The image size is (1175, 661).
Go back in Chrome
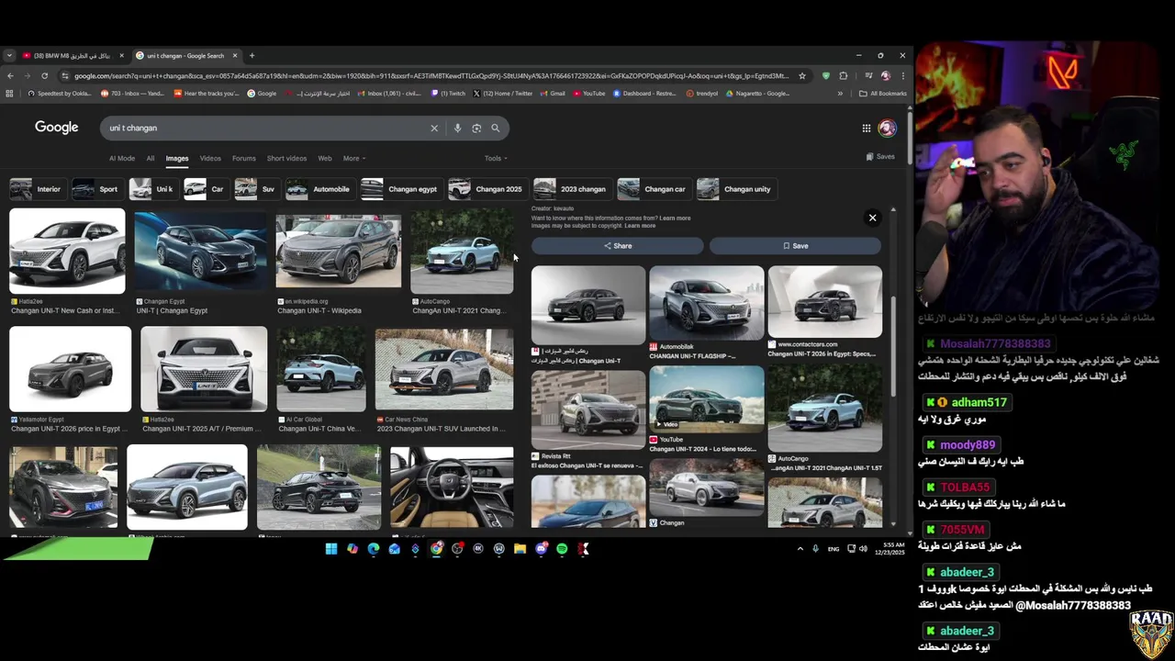click(x=10, y=76)
